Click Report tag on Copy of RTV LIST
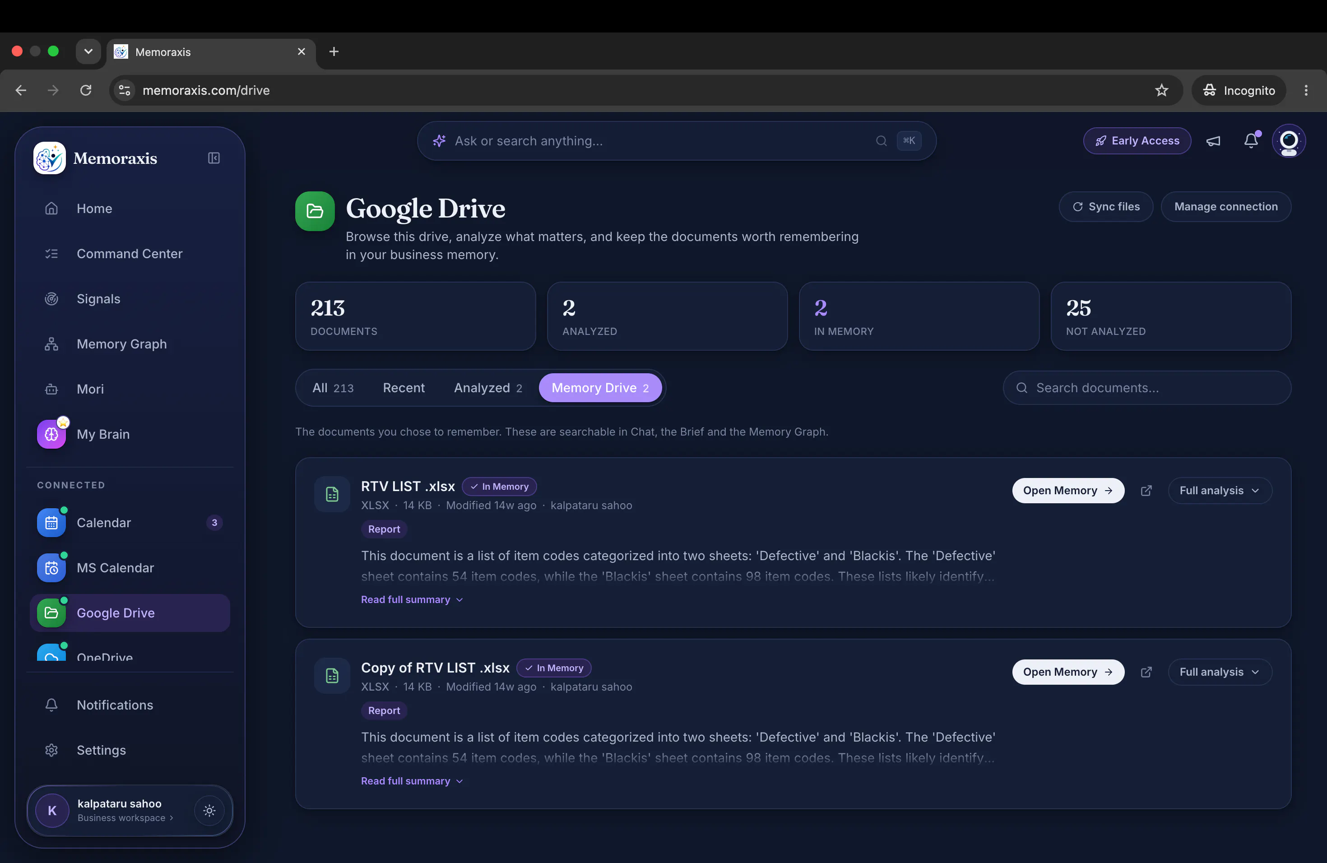The image size is (1327, 863). pyautogui.click(x=384, y=711)
